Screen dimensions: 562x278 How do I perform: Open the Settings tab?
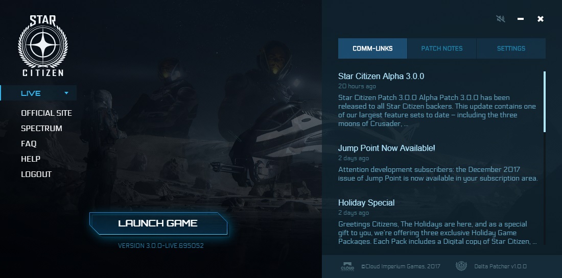[511, 48]
